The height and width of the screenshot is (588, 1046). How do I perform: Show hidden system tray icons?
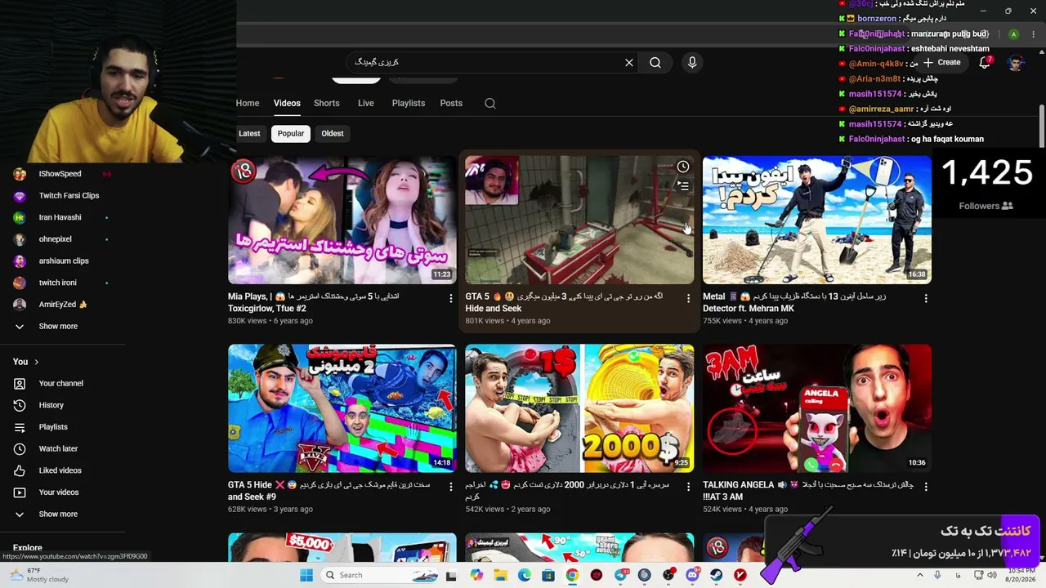click(x=920, y=575)
